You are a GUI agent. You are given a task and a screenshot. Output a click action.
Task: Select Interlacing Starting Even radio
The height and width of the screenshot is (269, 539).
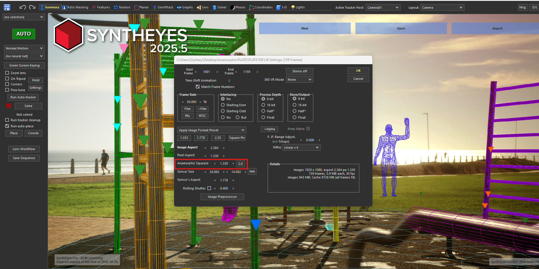(223, 105)
